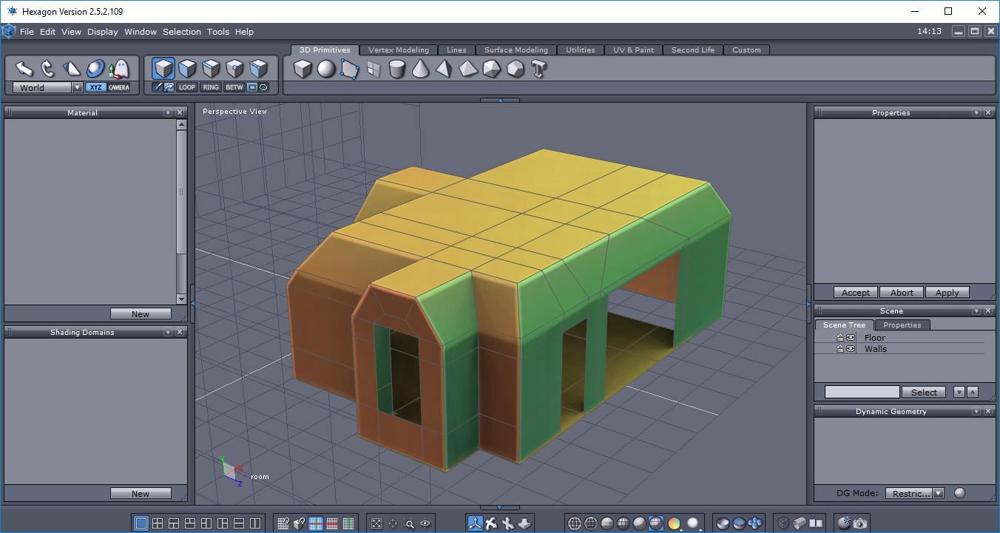This screenshot has height=533, width=1000.
Task: Open the World coordinate dropdown
Action: point(77,87)
